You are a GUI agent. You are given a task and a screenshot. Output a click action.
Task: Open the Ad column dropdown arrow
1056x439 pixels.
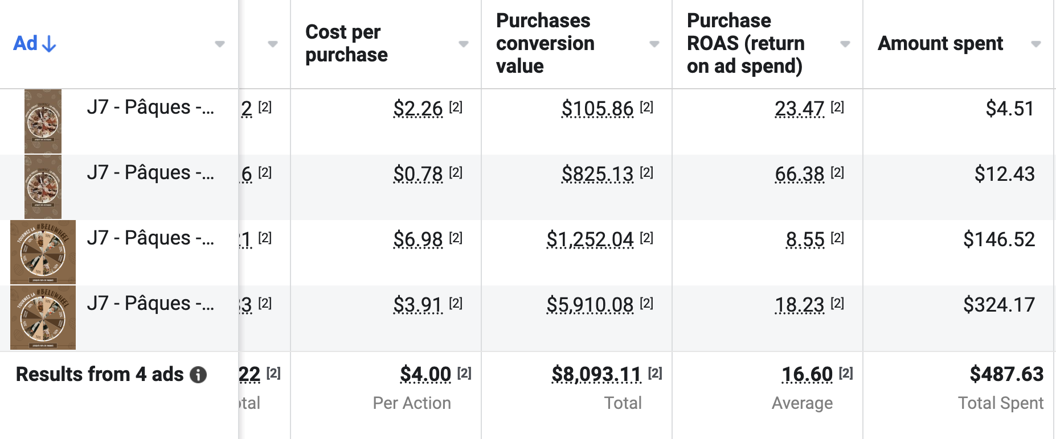pyautogui.click(x=220, y=44)
